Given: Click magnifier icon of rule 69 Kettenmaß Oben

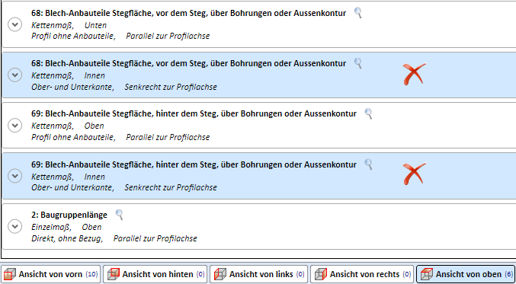Looking at the screenshot, I should (x=369, y=113).
